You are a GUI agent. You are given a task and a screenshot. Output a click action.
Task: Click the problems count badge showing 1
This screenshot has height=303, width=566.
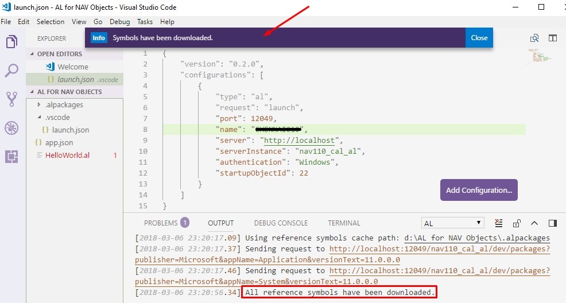click(185, 223)
